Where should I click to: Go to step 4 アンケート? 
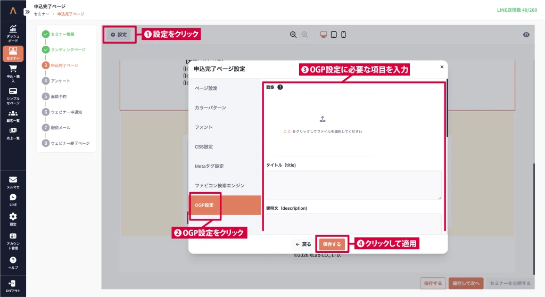click(x=60, y=81)
